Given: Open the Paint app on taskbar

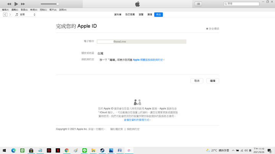Looking at the screenshot, I should point(76,150).
